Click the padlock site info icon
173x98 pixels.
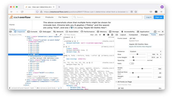41,12
